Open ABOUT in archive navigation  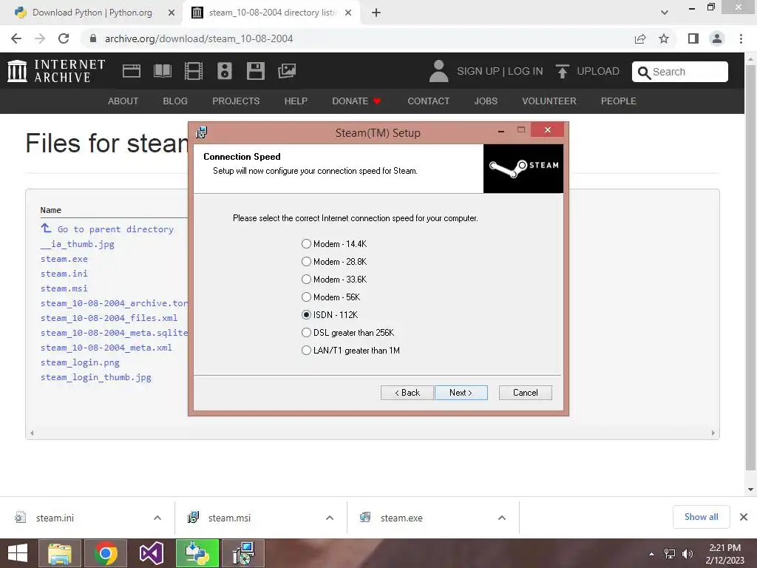click(x=123, y=101)
